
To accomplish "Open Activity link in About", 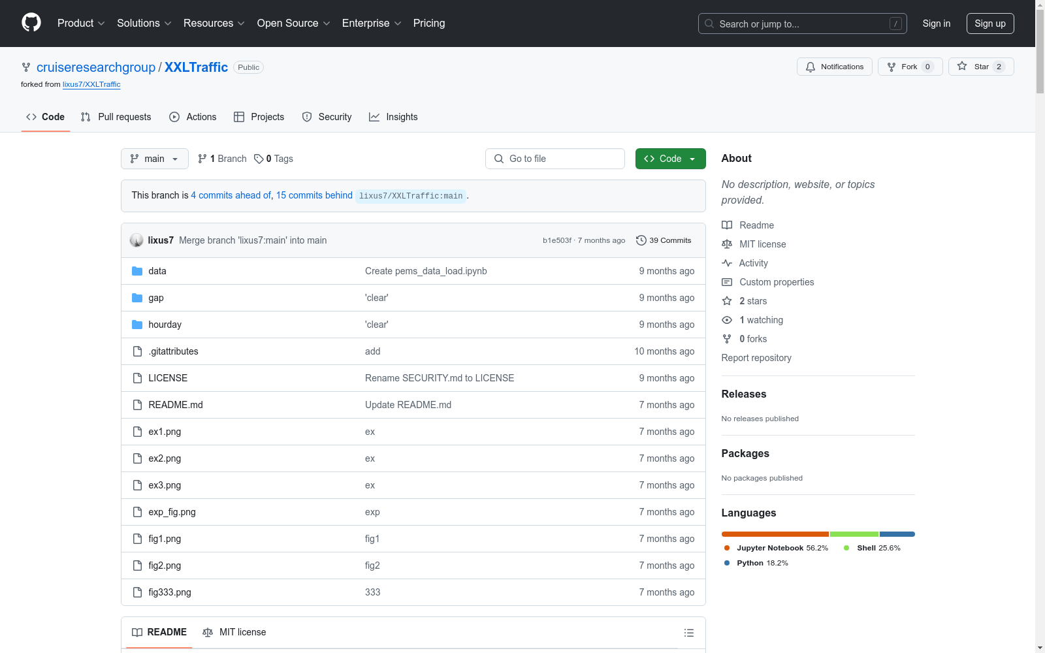I will point(745,263).
